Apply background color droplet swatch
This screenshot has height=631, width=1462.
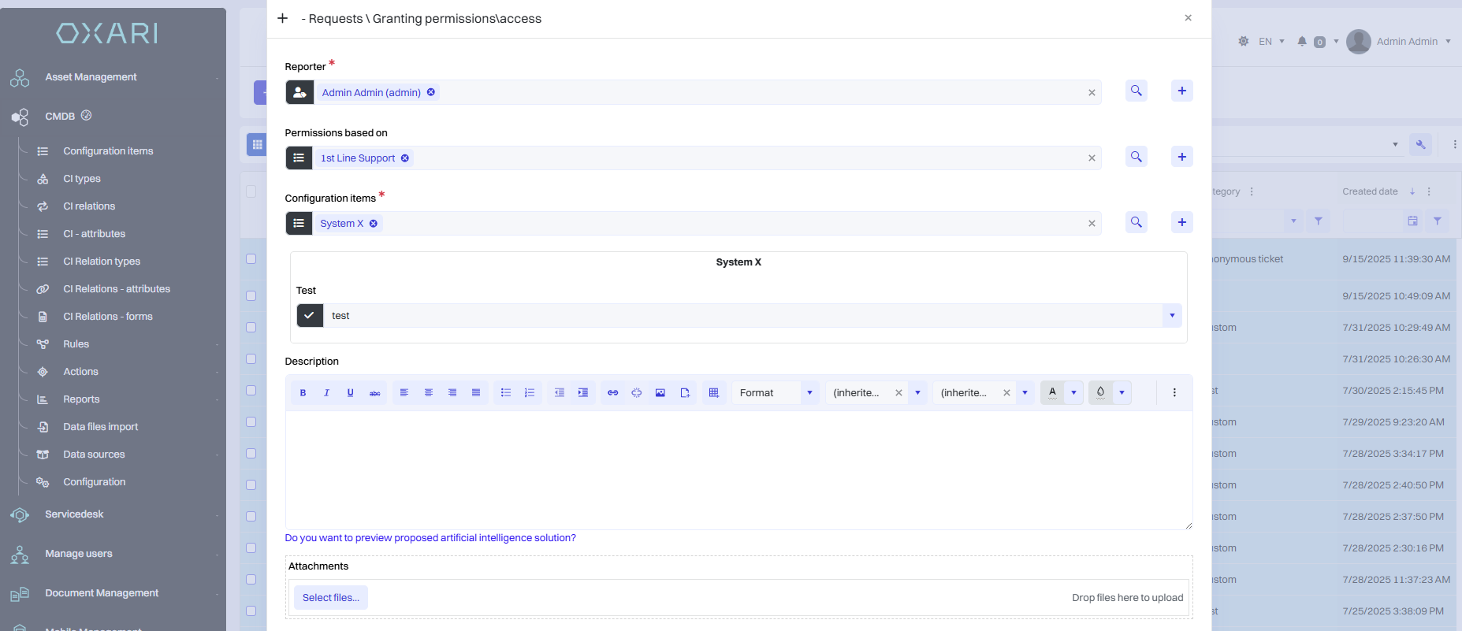pyautogui.click(x=1100, y=393)
